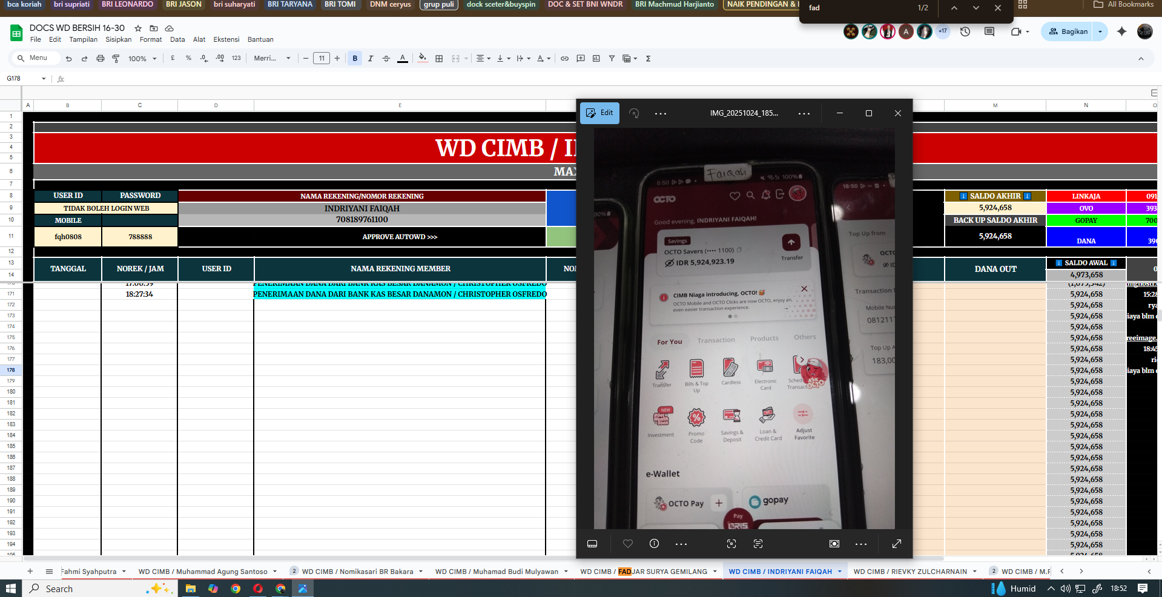Collapse the Sheets toolbar chevron

pos(1141,59)
